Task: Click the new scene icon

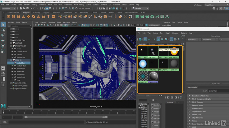Action: (21, 8)
